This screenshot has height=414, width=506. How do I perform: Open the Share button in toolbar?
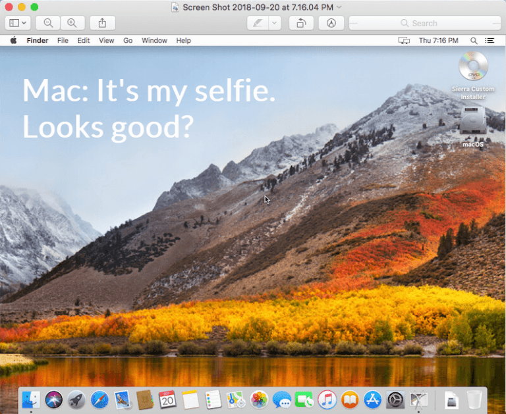pyautogui.click(x=102, y=23)
